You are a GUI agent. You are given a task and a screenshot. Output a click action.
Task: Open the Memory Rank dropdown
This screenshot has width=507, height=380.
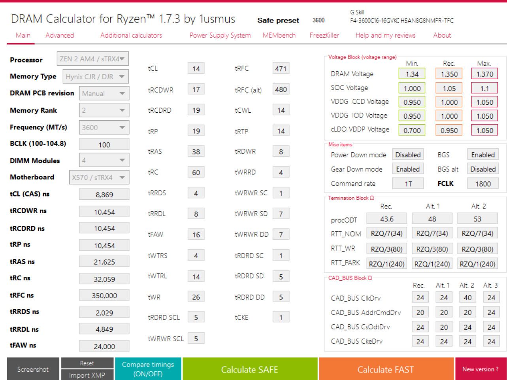tap(104, 110)
